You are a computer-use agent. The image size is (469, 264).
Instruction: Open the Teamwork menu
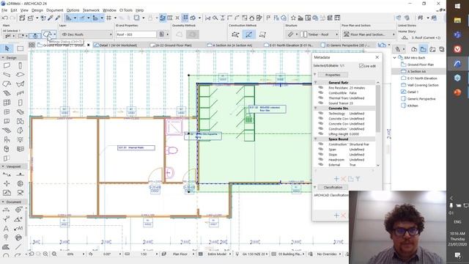(x=91, y=10)
